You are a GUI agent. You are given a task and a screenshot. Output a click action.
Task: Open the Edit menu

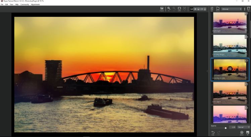click(6, 4)
